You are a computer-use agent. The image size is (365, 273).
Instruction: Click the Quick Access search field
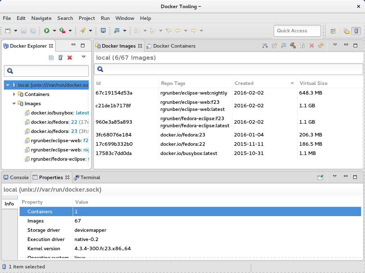pos(297,31)
